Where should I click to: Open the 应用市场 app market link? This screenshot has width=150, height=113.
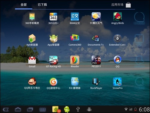[117, 5]
